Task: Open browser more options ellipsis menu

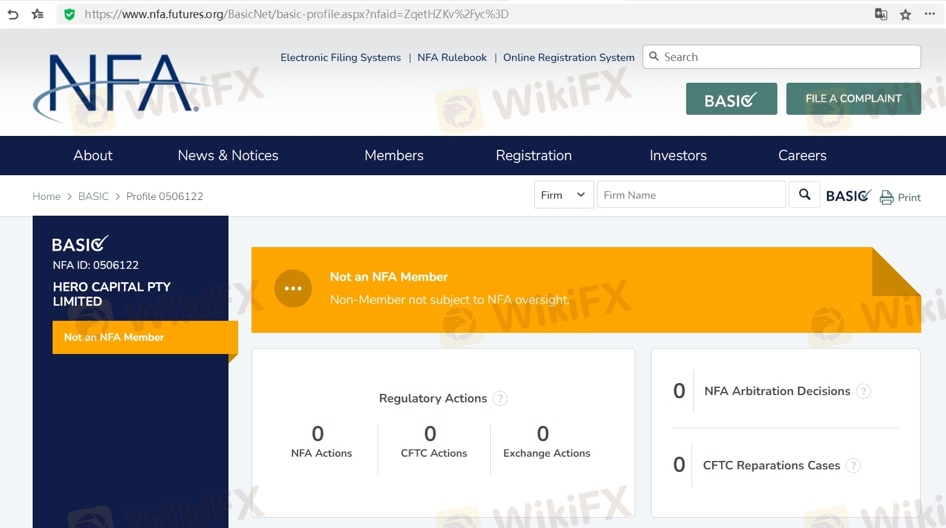Action: 930,14
